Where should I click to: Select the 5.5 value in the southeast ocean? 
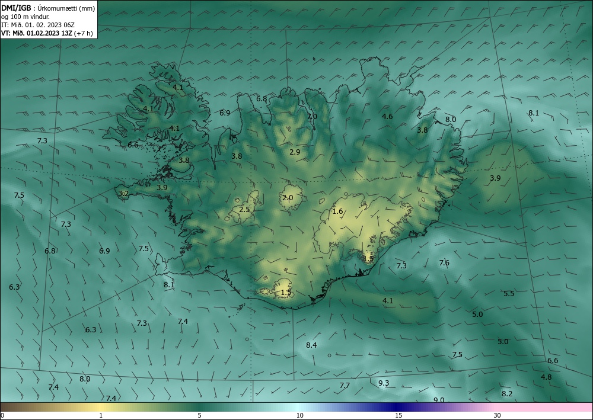click(x=509, y=293)
